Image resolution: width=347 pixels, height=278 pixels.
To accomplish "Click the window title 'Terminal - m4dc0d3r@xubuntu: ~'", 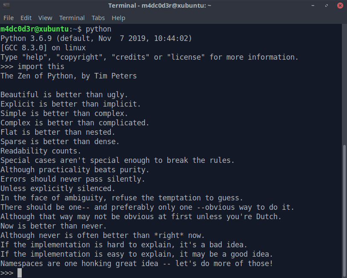I will tap(159, 6).
